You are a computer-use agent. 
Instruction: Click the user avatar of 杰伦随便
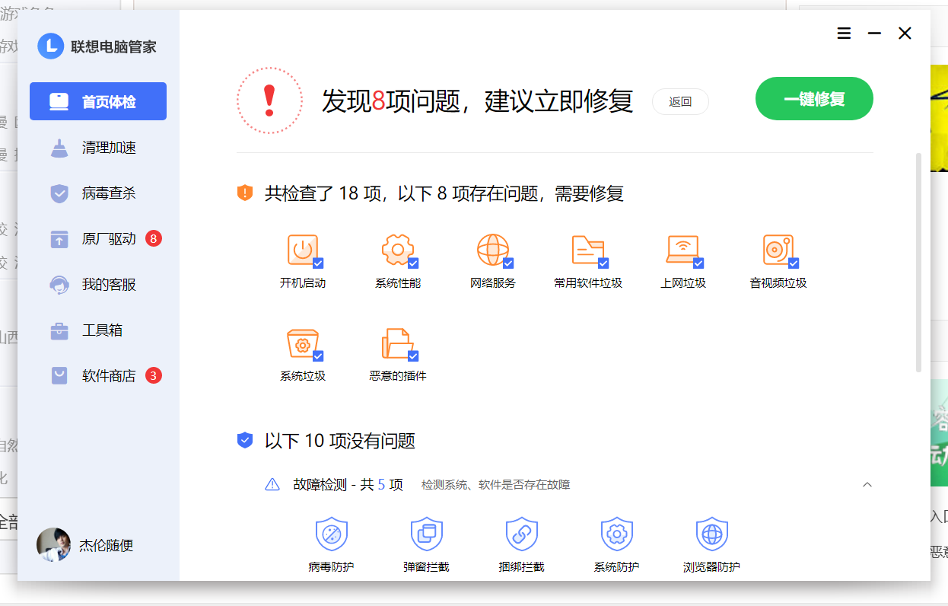[53, 545]
